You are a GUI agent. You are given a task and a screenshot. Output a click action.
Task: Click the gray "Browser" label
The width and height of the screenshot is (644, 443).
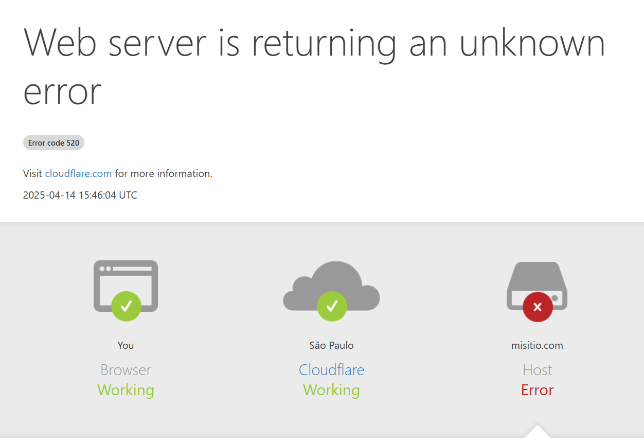pyautogui.click(x=126, y=370)
